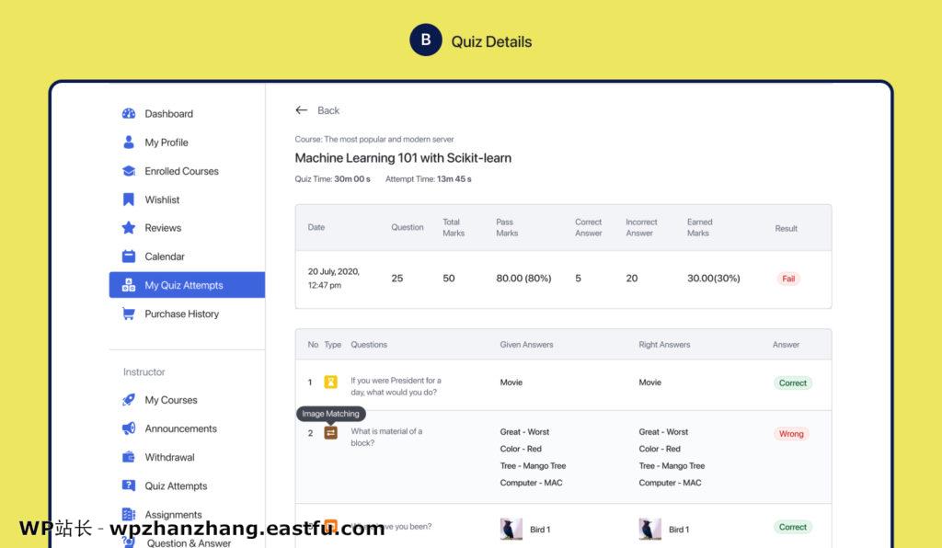Select the My Profile person icon
The height and width of the screenshot is (548, 942).
tap(128, 142)
